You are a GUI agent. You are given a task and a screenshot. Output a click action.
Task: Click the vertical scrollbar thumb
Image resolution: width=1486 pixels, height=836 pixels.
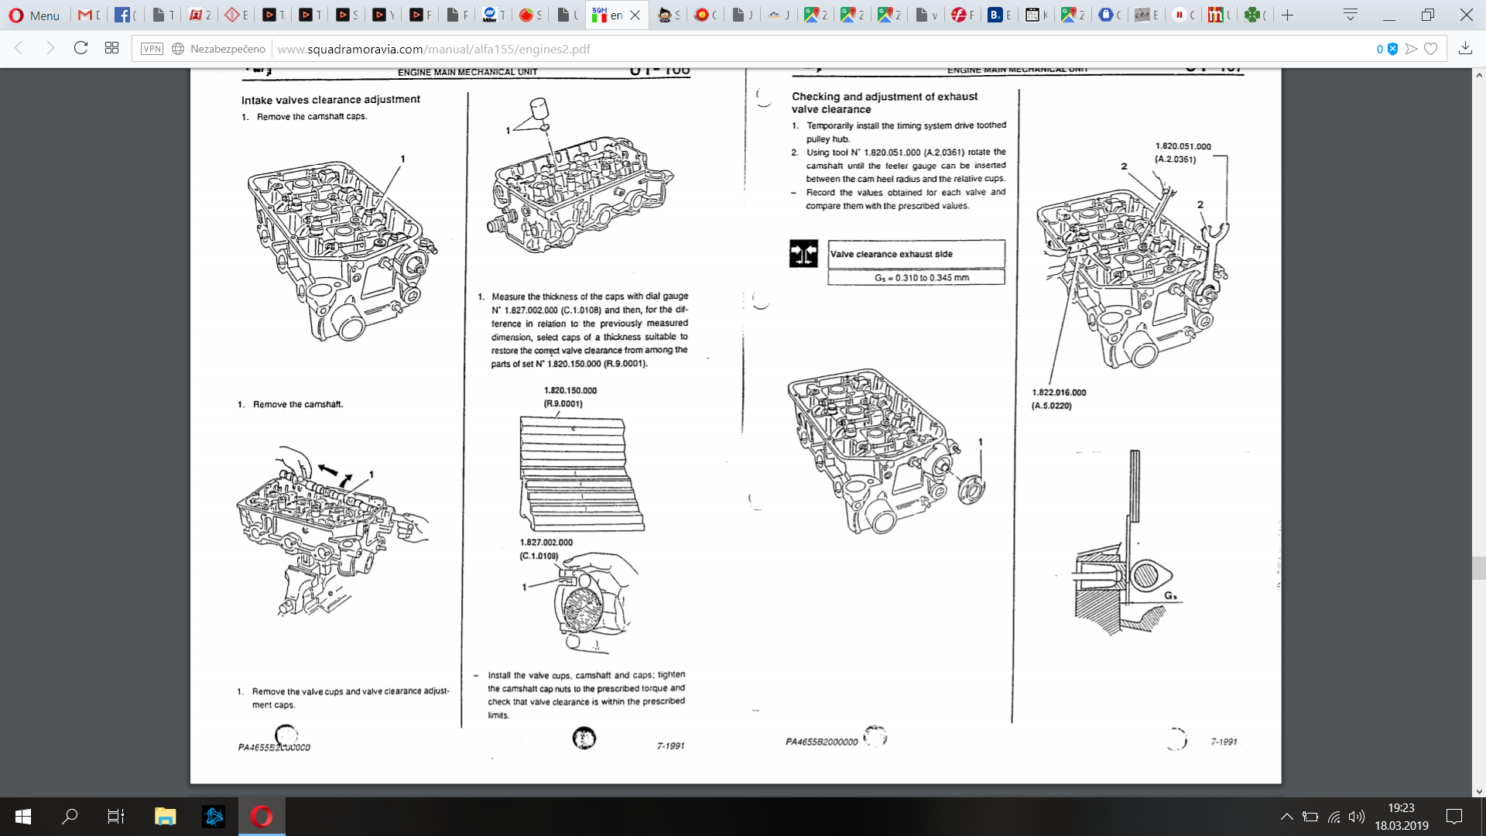tap(1479, 567)
